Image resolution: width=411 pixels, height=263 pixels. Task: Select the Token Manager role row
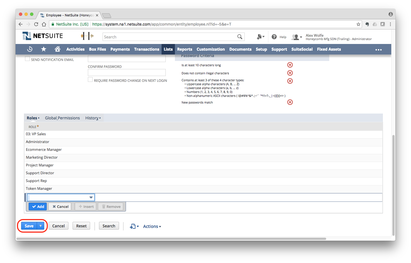click(203, 189)
